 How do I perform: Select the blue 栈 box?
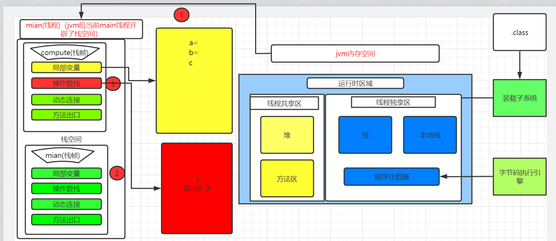tap(365, 135)
